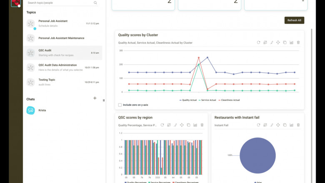Toggle Cleanliness Actual series in legend
Screen dimensions: 325x183
229,100
